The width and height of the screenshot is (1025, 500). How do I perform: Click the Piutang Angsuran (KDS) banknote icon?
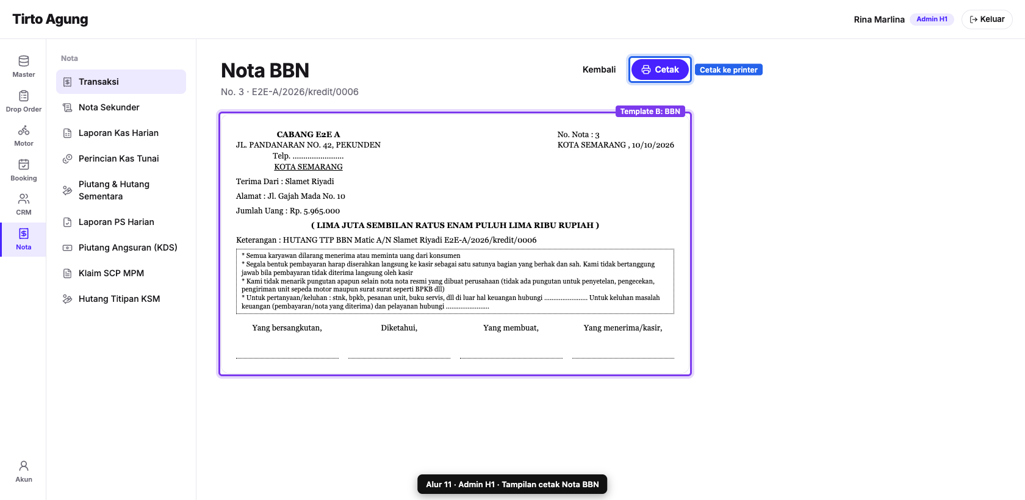[x=68, y=248]
